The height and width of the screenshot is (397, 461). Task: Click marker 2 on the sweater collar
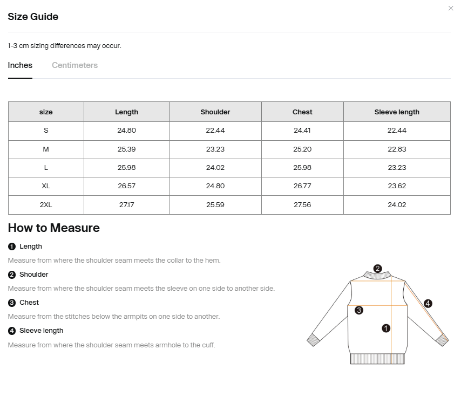377,268
